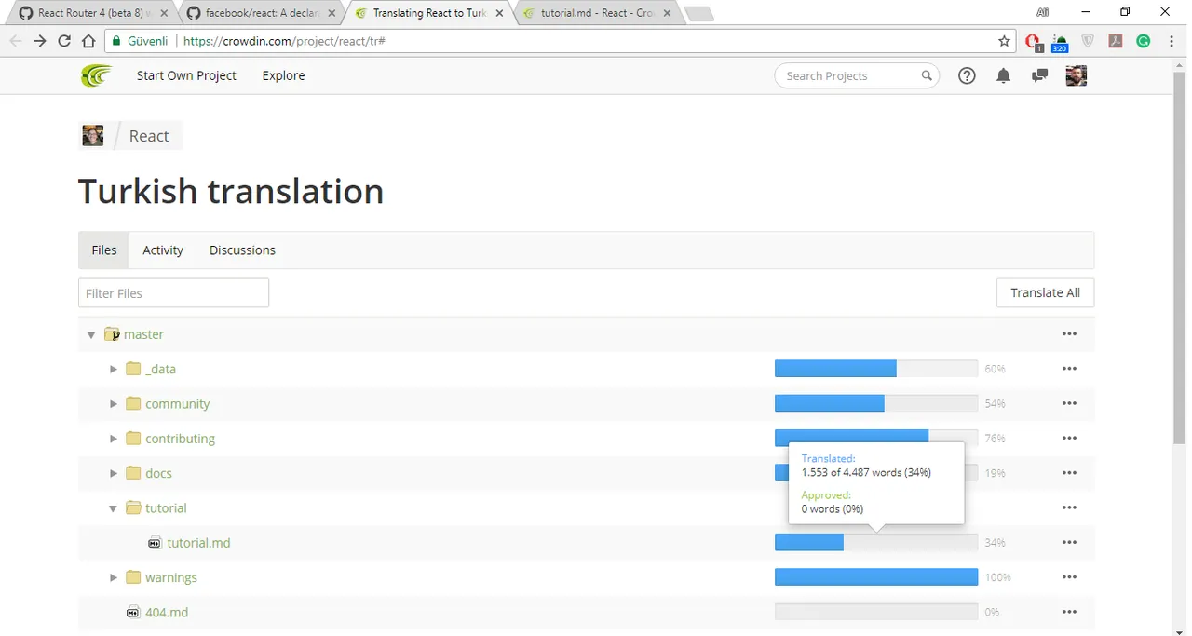Expand the _data folder arrow
This screenshot has width=1192, height=636.
[x=114, y=369]
